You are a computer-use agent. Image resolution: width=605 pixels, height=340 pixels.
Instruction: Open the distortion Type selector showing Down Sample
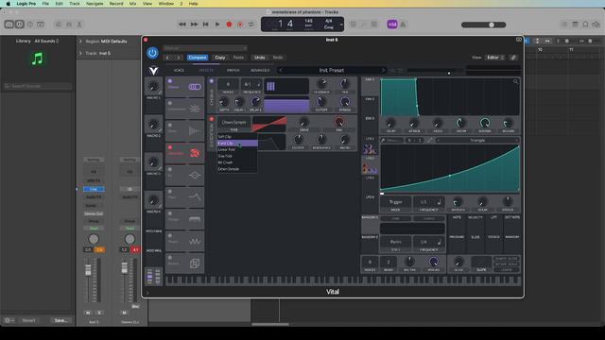coord(233,122)
